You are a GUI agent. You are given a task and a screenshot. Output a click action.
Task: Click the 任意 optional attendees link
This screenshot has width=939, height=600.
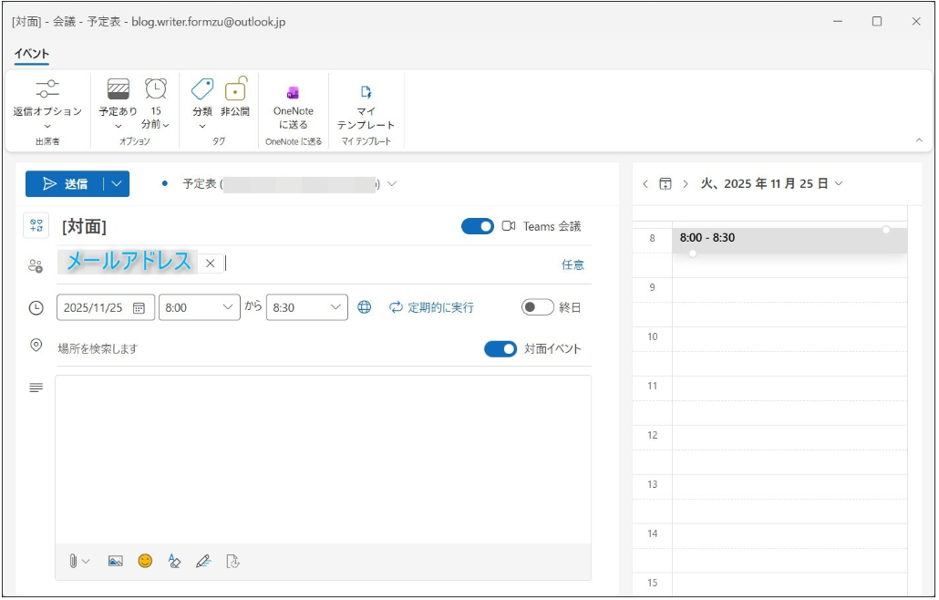[x=573, y=264]
